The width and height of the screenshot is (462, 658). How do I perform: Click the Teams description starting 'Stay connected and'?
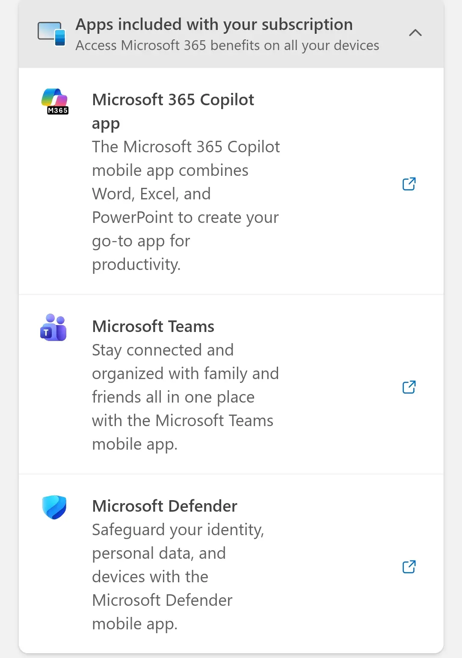click(x=185, y=397)
